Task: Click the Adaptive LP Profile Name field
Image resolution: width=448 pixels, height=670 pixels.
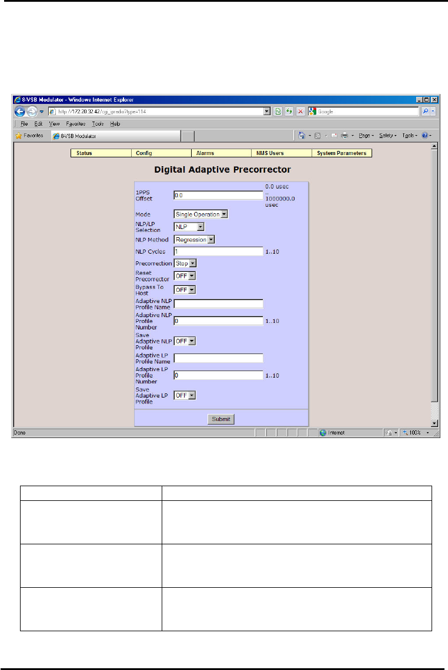Action: point(218,358)
